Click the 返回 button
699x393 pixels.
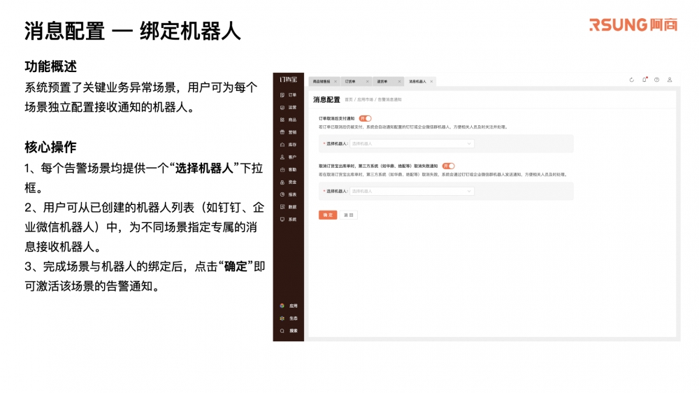click(x=348, y=215)
